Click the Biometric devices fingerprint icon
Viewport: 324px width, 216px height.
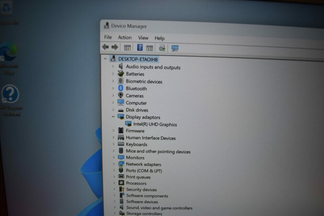[121, 81]
